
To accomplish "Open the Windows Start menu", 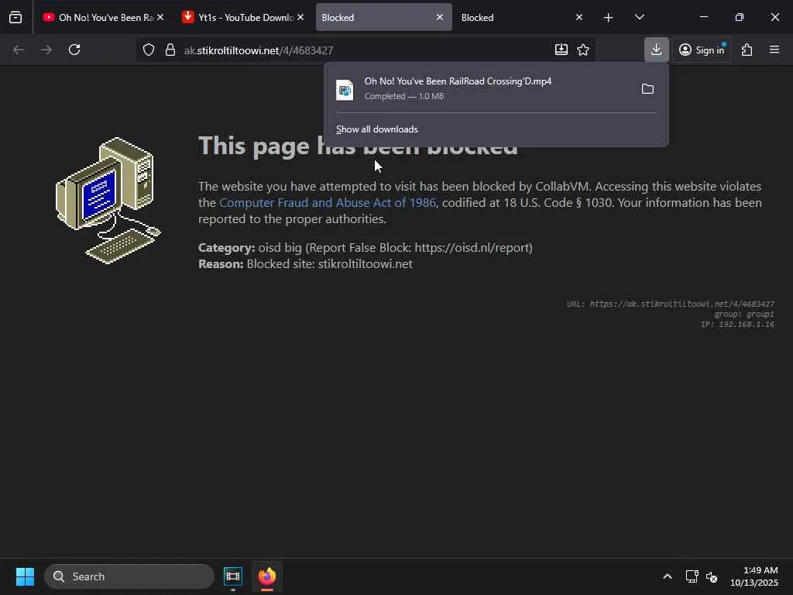I will click(x=25, y=576).
